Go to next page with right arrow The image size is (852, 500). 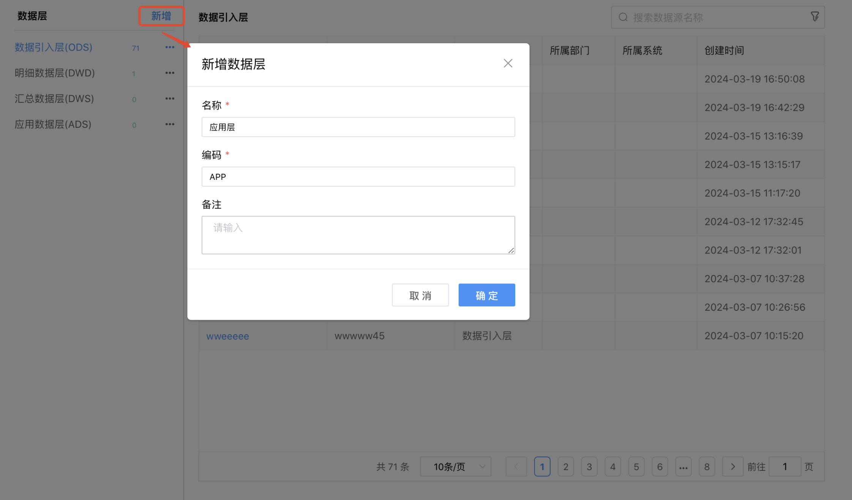coord(732,467)
